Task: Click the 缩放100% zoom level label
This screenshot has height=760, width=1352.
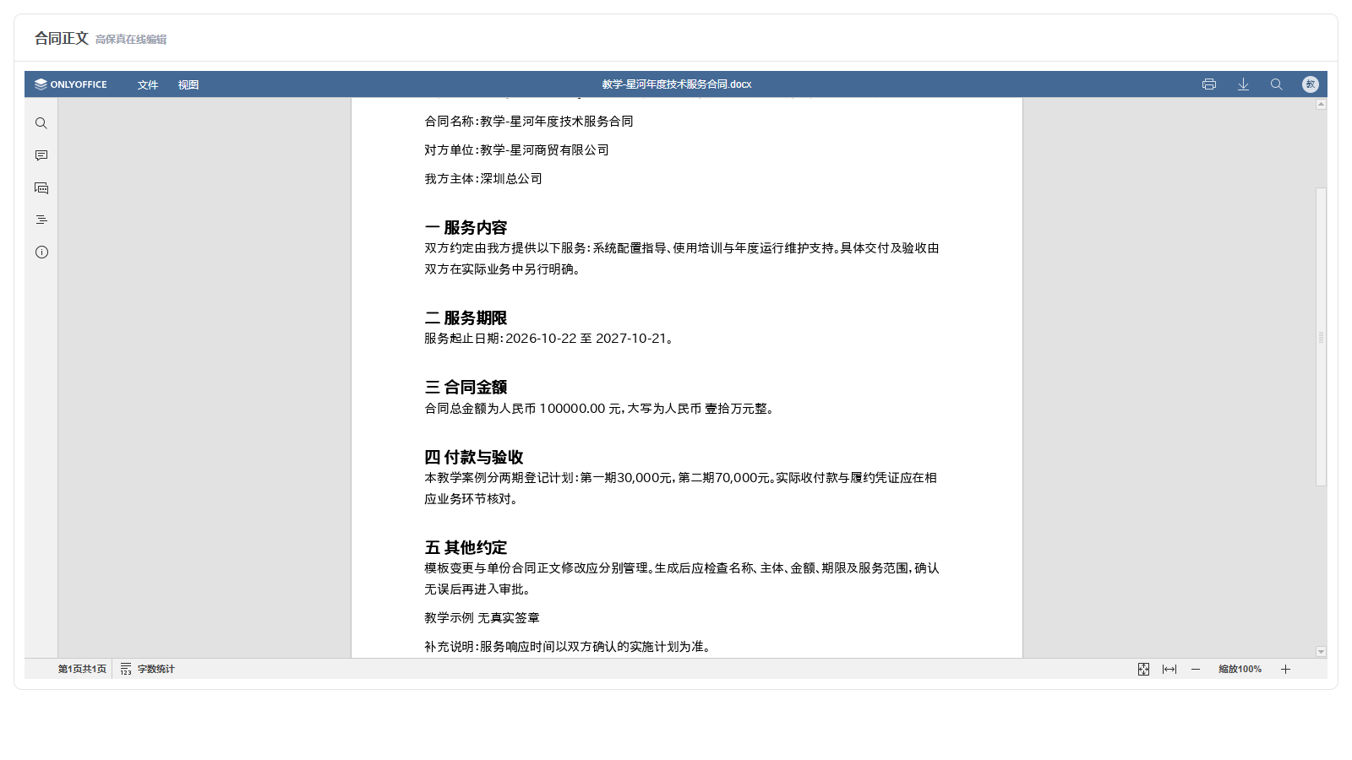Action: [1240, 669]
